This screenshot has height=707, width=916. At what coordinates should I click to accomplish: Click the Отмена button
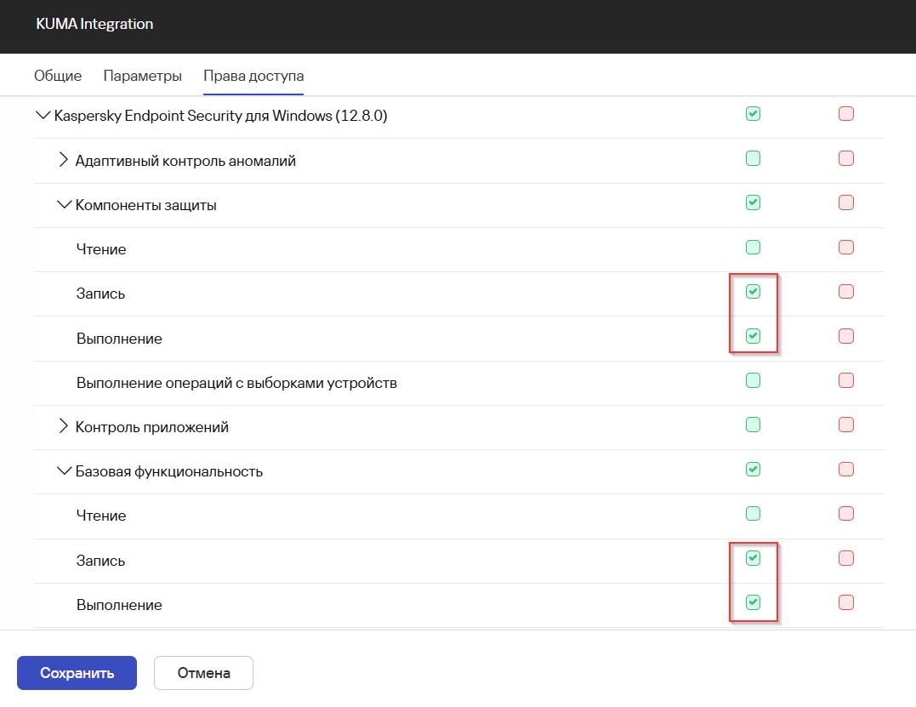point(203,673)
